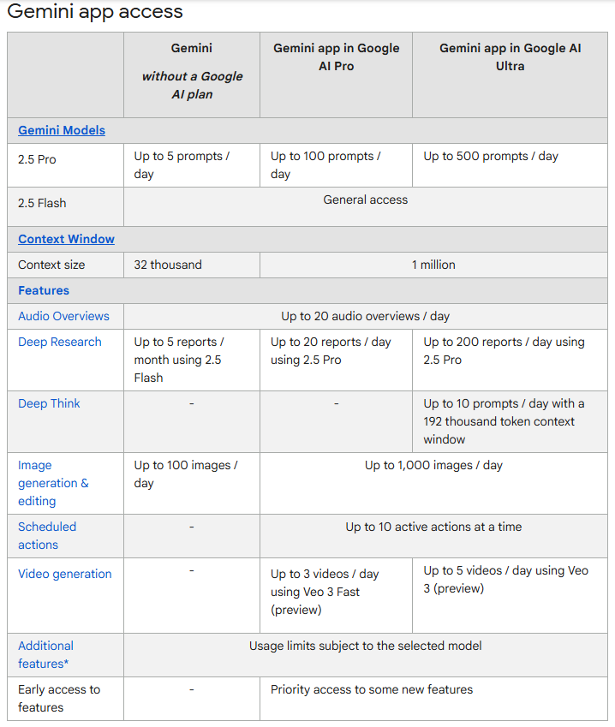Click the 'without a Google AI plan' header text

click(x=192, y=85)
